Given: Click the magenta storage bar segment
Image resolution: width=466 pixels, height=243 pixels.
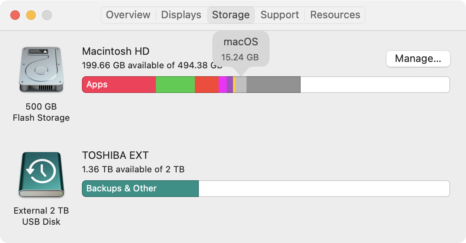Looking at the screenshot, I should (223, 85).
